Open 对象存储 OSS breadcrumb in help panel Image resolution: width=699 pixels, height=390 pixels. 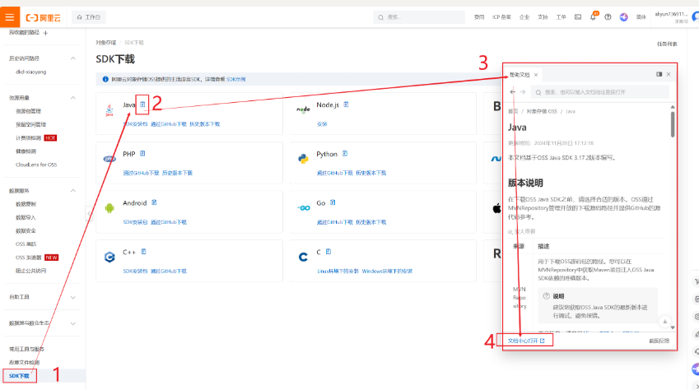coord(542,111)
